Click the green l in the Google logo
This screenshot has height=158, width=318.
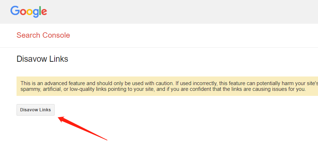[x=40, y=11]
